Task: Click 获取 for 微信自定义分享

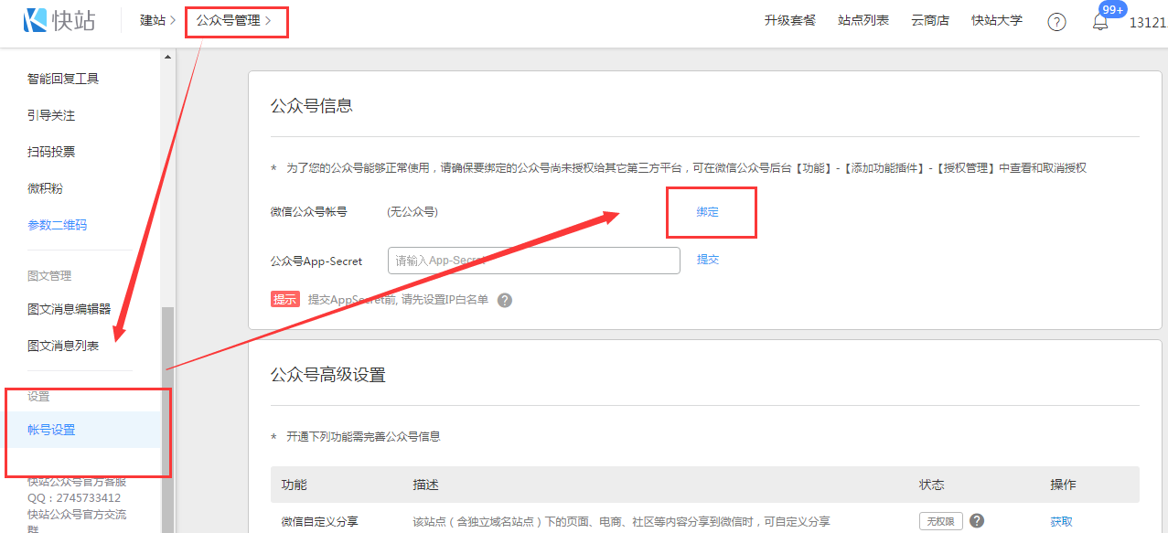Action: (1061, 521)
